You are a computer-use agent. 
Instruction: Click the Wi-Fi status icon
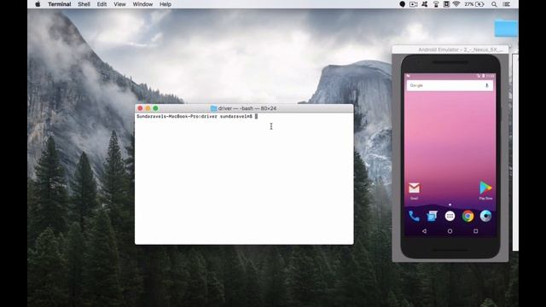point(456,4)
